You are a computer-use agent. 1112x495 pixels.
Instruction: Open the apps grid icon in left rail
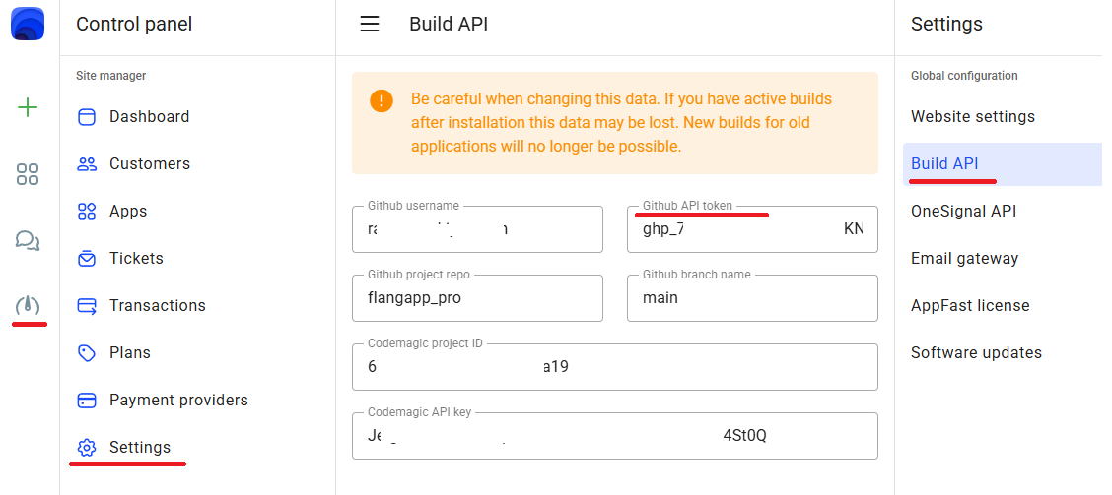(28, 175)
